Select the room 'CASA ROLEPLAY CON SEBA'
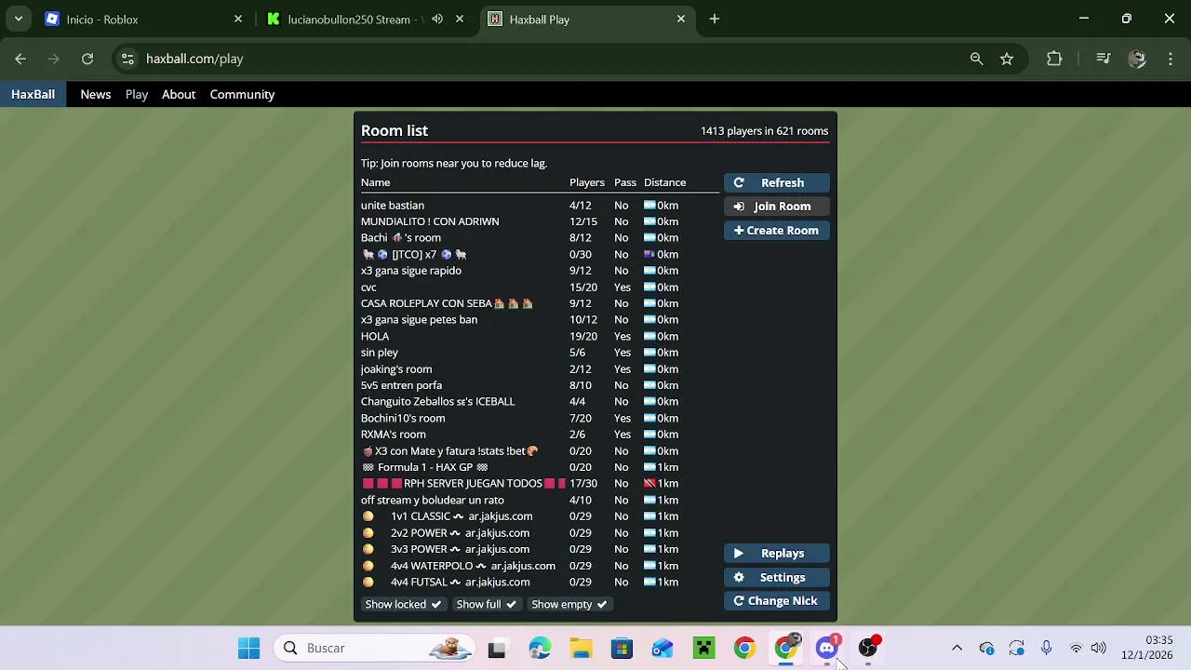Screen dimensions: 1191x670 (540, 303)
